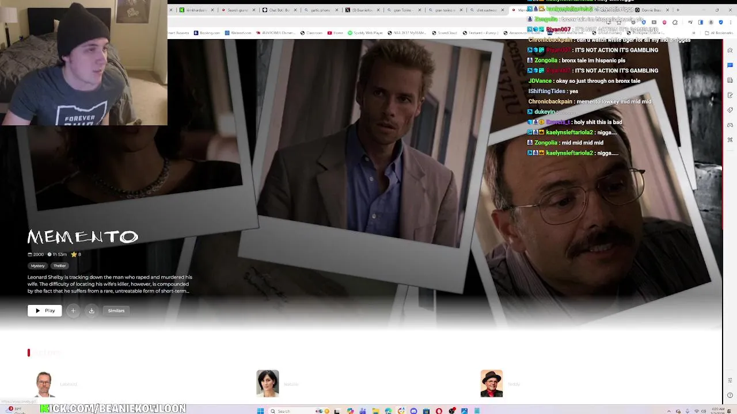Image resolution: width=737 pixels, height=414 pixels.
Task: Download Memento using the download icon
Action: tap(91, 310)
